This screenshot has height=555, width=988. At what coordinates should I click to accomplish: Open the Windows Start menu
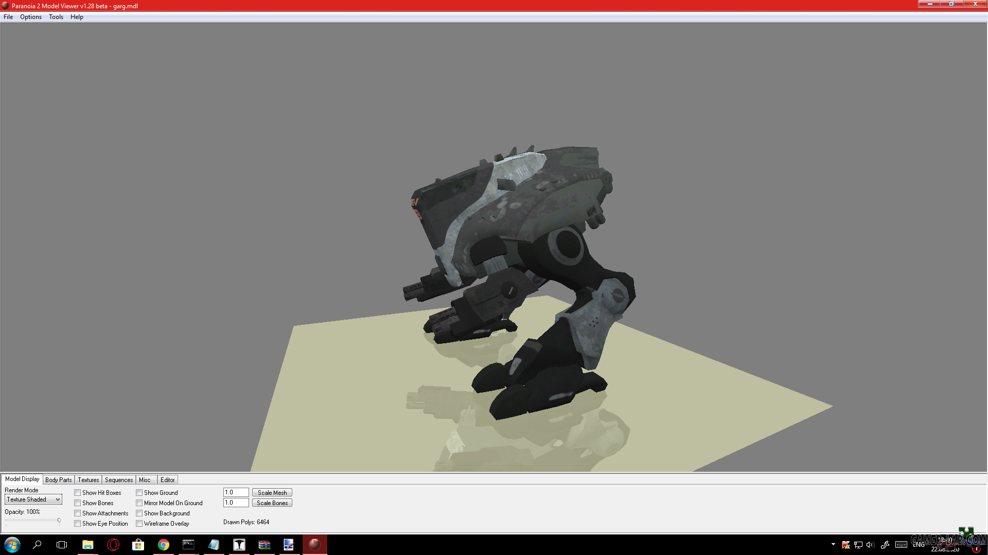click(x=12, y=545)
